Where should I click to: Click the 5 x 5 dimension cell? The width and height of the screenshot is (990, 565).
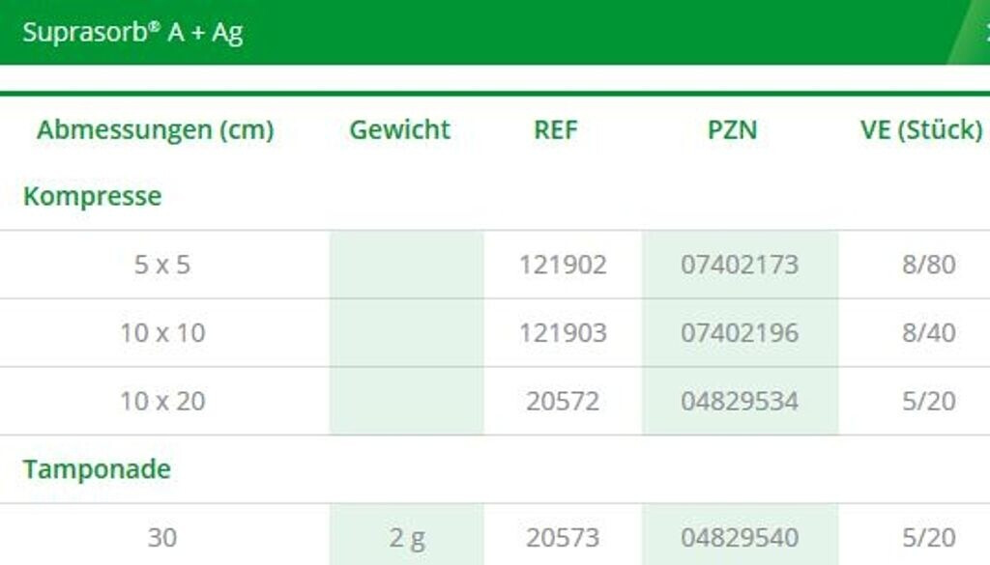[x=162, y=265]
